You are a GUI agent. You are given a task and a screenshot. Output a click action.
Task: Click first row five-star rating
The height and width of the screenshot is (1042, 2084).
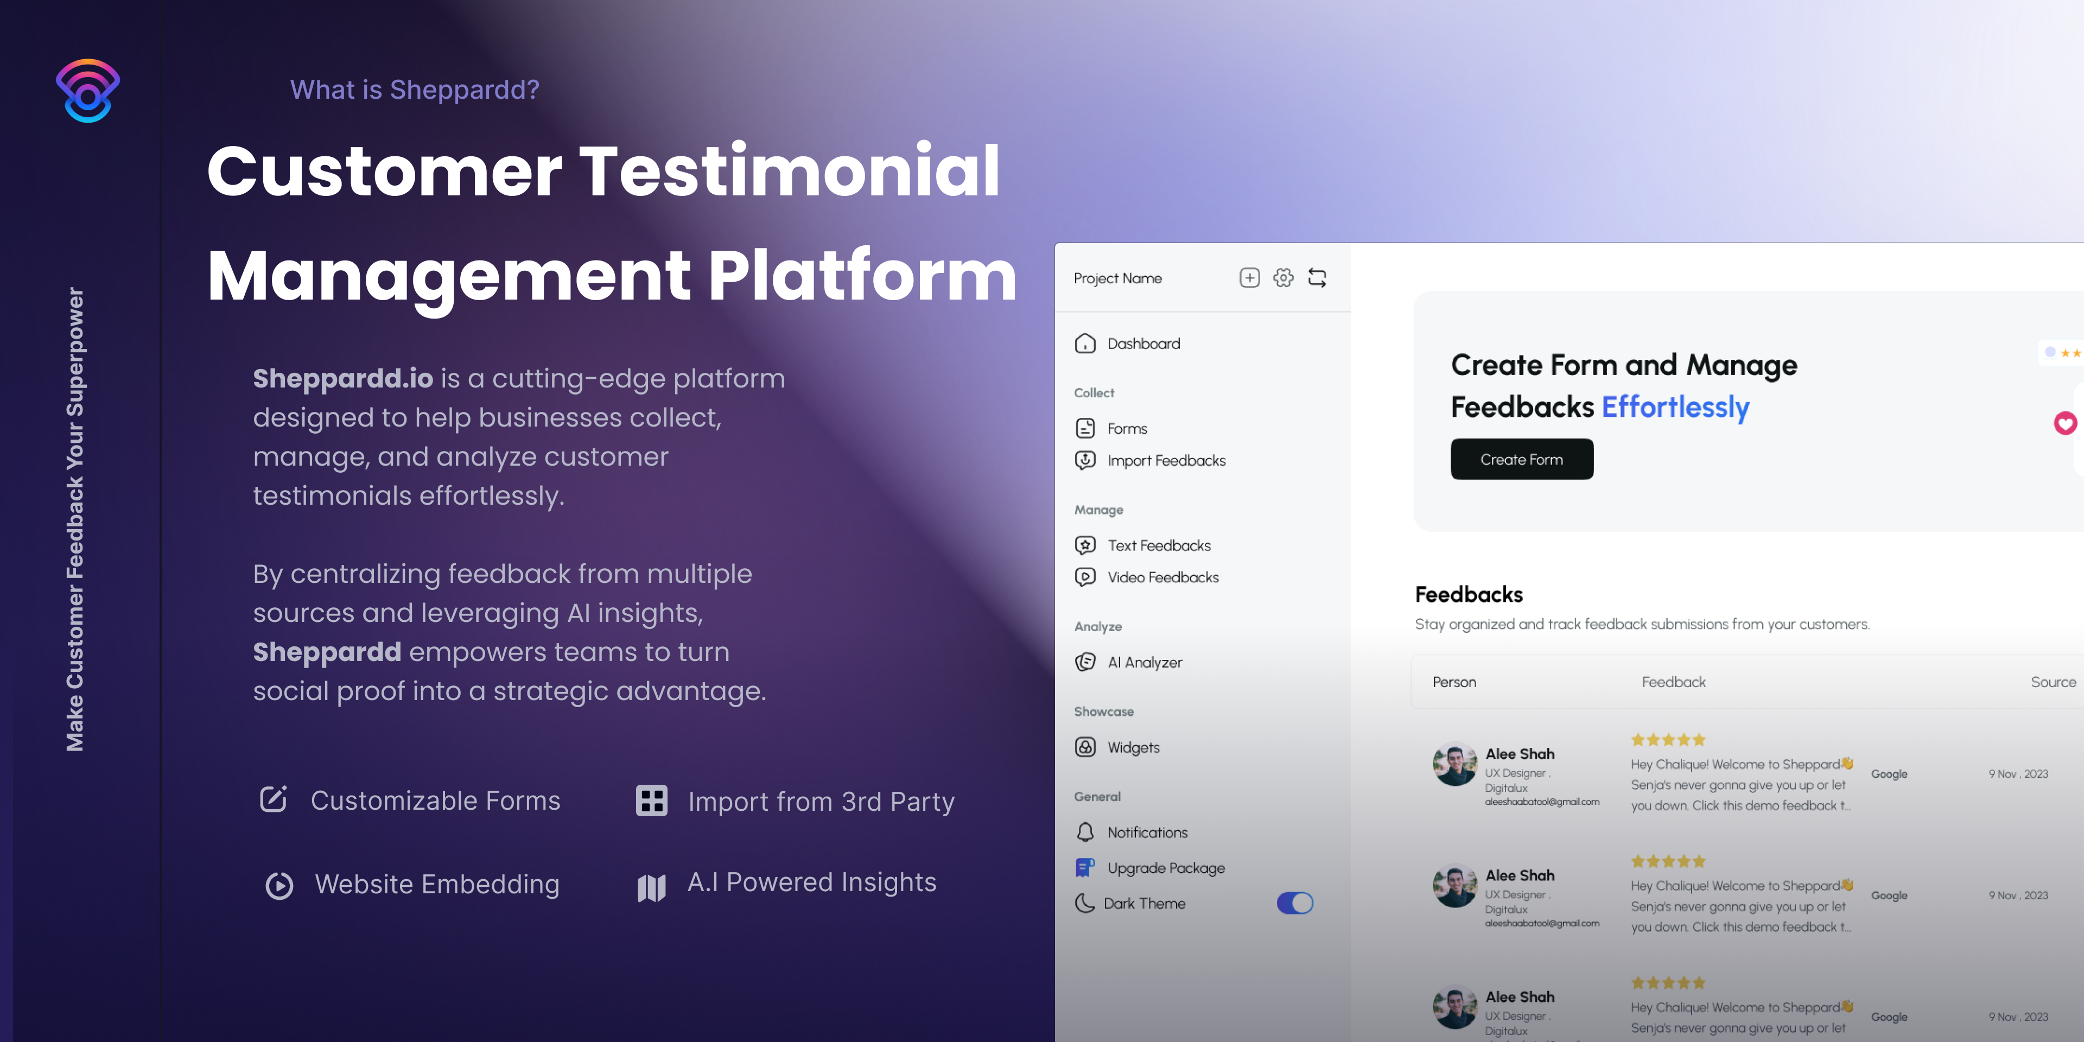click(x=1668, y=739)
